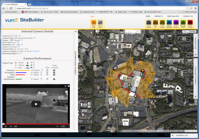This screenshot has width=199, height=139.
Task: Collapse the Camera Performance side panel
Action: 75,32
